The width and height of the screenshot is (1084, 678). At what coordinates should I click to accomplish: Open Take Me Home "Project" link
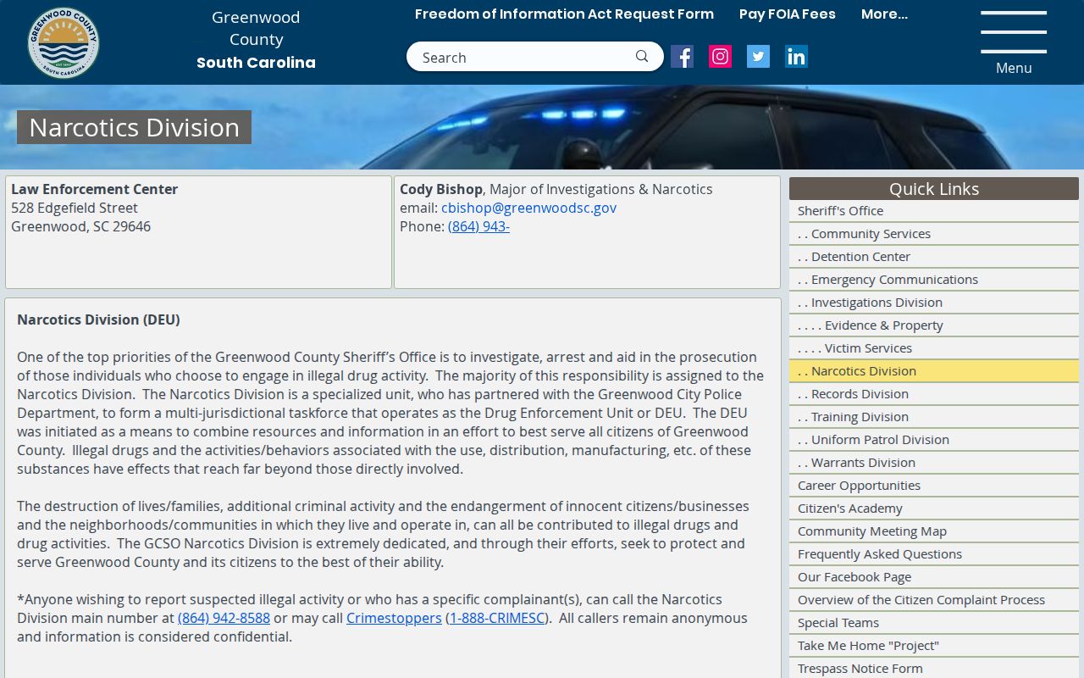(x=934, y=646)
